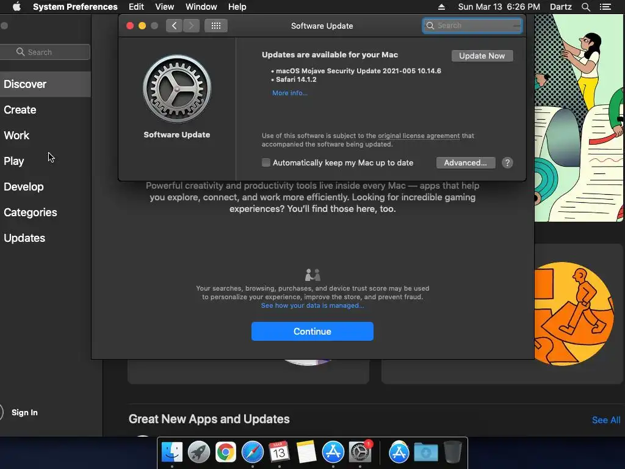Focus the App Store sidebar search field
625x469 pixels.
click(x=45, y=52)
